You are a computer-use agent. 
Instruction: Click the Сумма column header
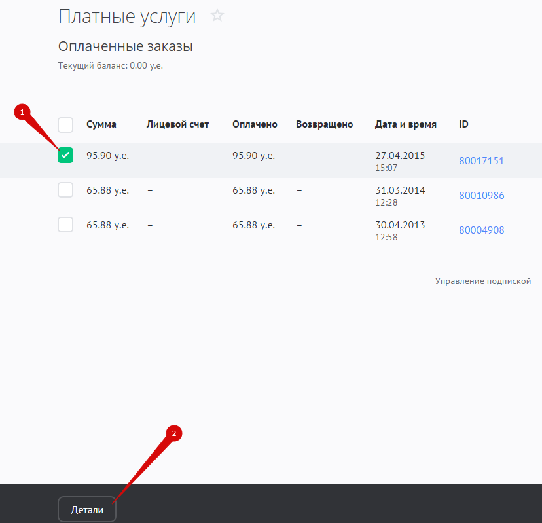click(x=101, y=124)
